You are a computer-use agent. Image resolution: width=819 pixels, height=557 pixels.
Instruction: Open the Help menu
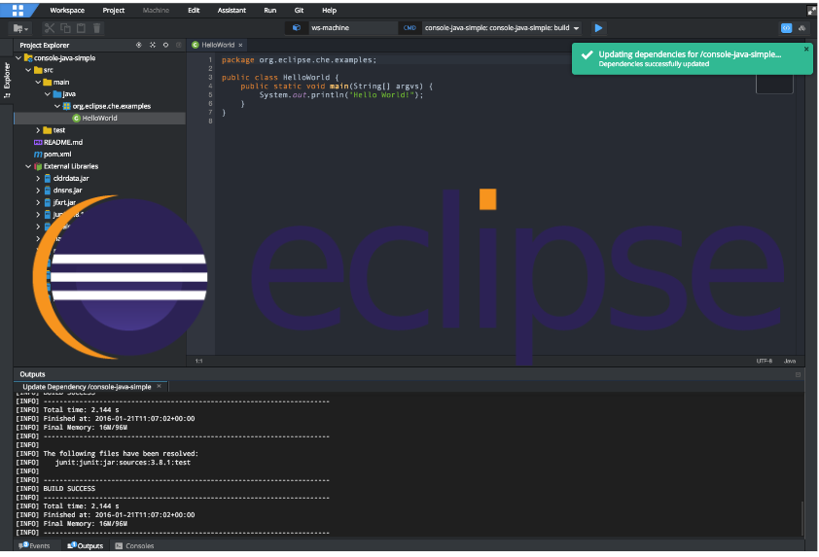[x=329, y=10]
